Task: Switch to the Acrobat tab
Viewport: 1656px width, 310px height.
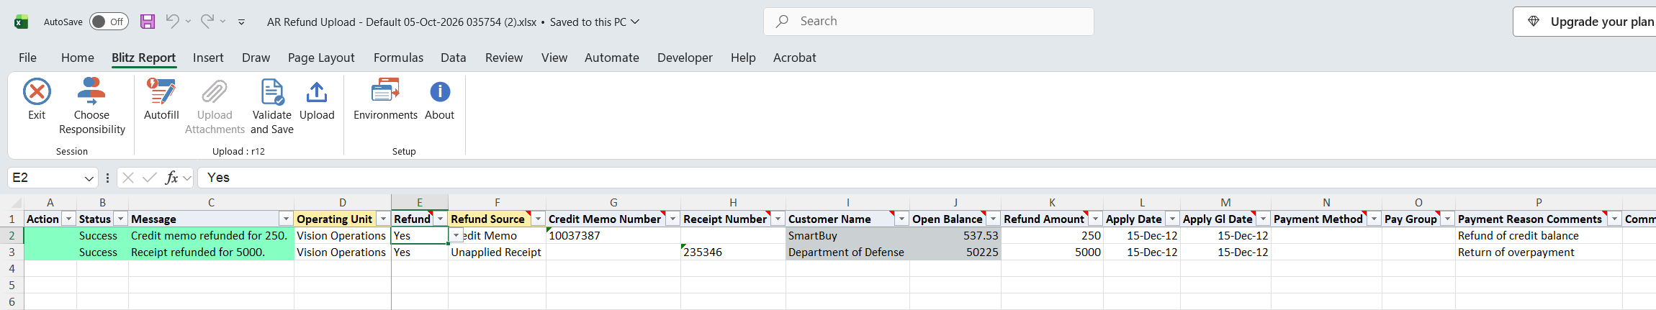Action: (x=794, y=58)
